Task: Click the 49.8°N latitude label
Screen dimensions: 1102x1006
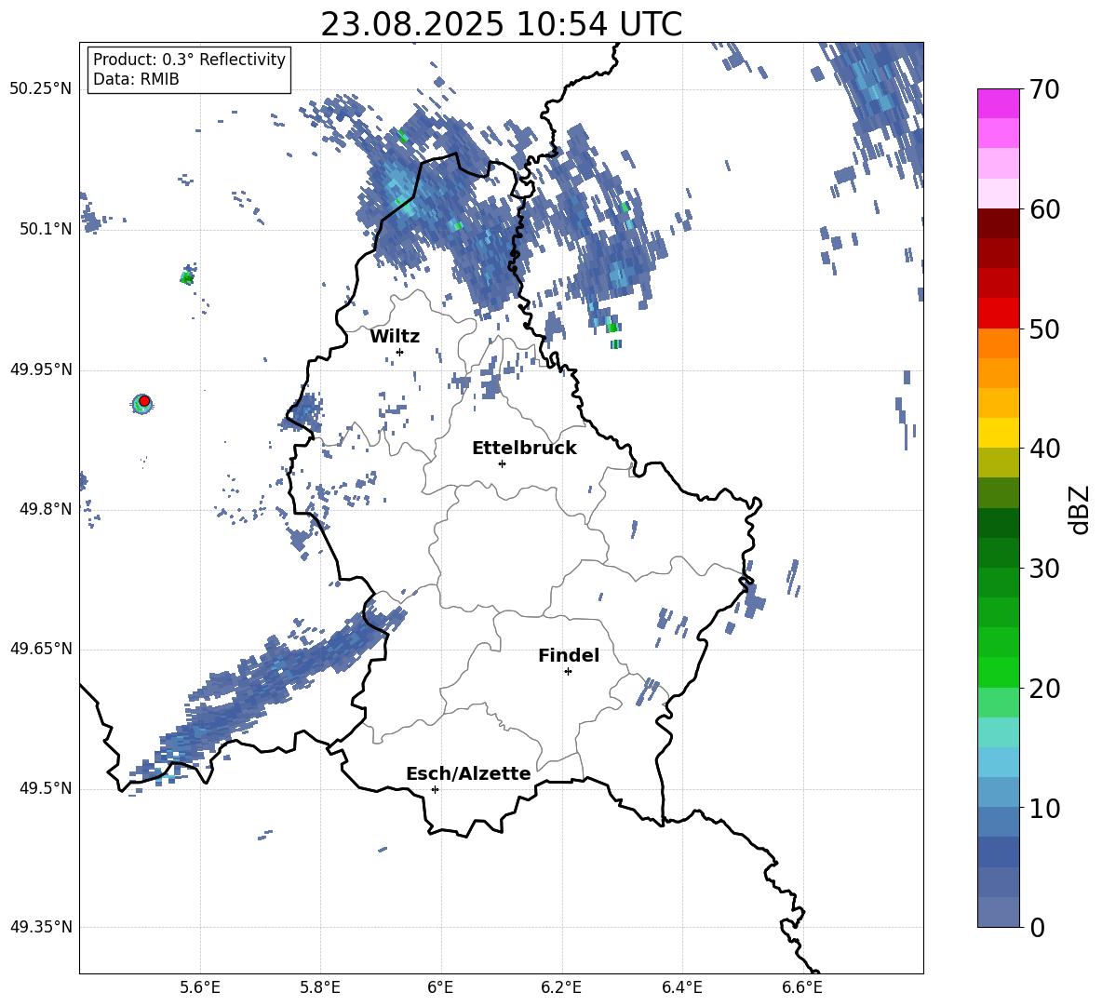Action: point(46,509)
